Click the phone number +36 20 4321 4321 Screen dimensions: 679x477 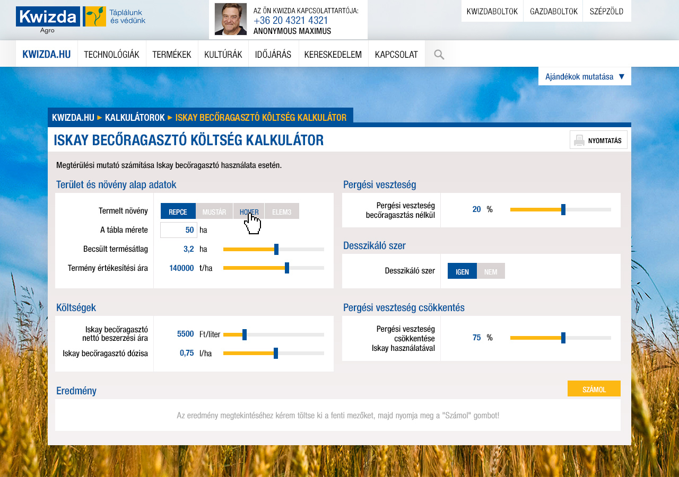coord(291,21)
